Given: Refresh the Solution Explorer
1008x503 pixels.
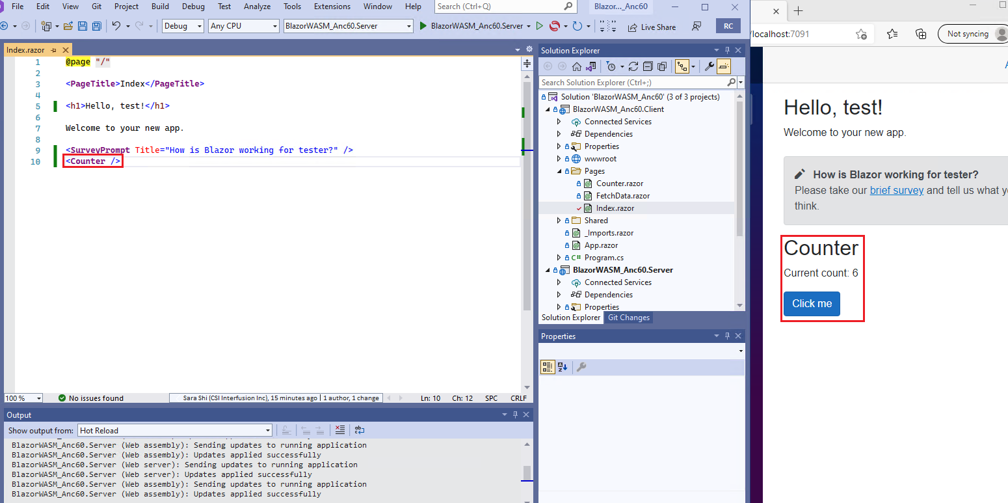Looking at the screenshot, I should click(633, 66).
